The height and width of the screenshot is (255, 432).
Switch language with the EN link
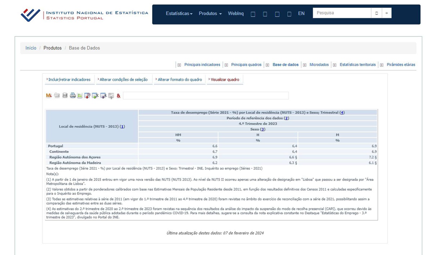coord(301,13)
